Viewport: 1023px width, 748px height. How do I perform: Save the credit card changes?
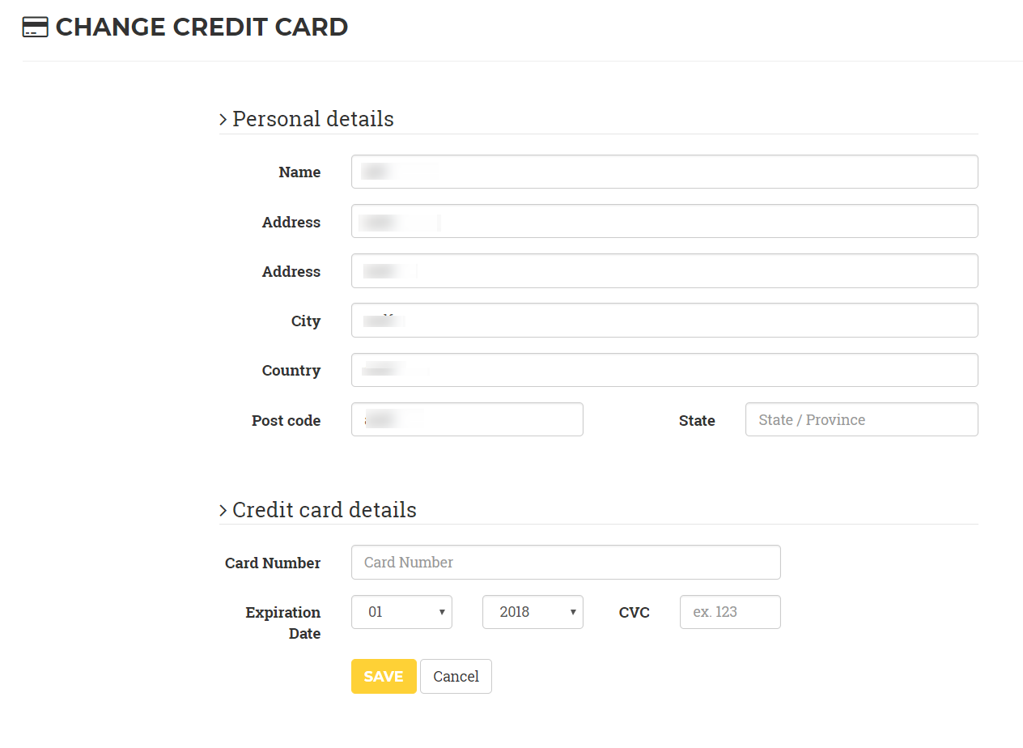coord(384,677)
